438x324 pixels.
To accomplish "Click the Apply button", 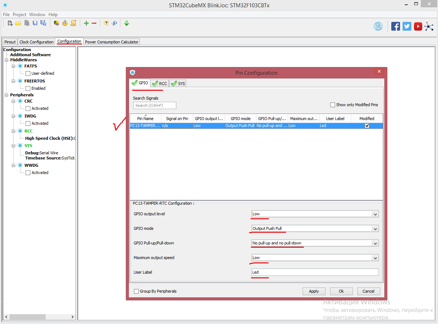I will click(314, 291).
